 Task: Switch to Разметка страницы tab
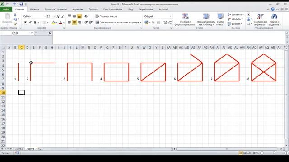[56, 9]
